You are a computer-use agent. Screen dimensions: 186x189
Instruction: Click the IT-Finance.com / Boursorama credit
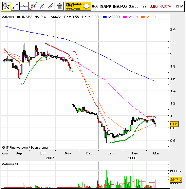click(25, 148)
